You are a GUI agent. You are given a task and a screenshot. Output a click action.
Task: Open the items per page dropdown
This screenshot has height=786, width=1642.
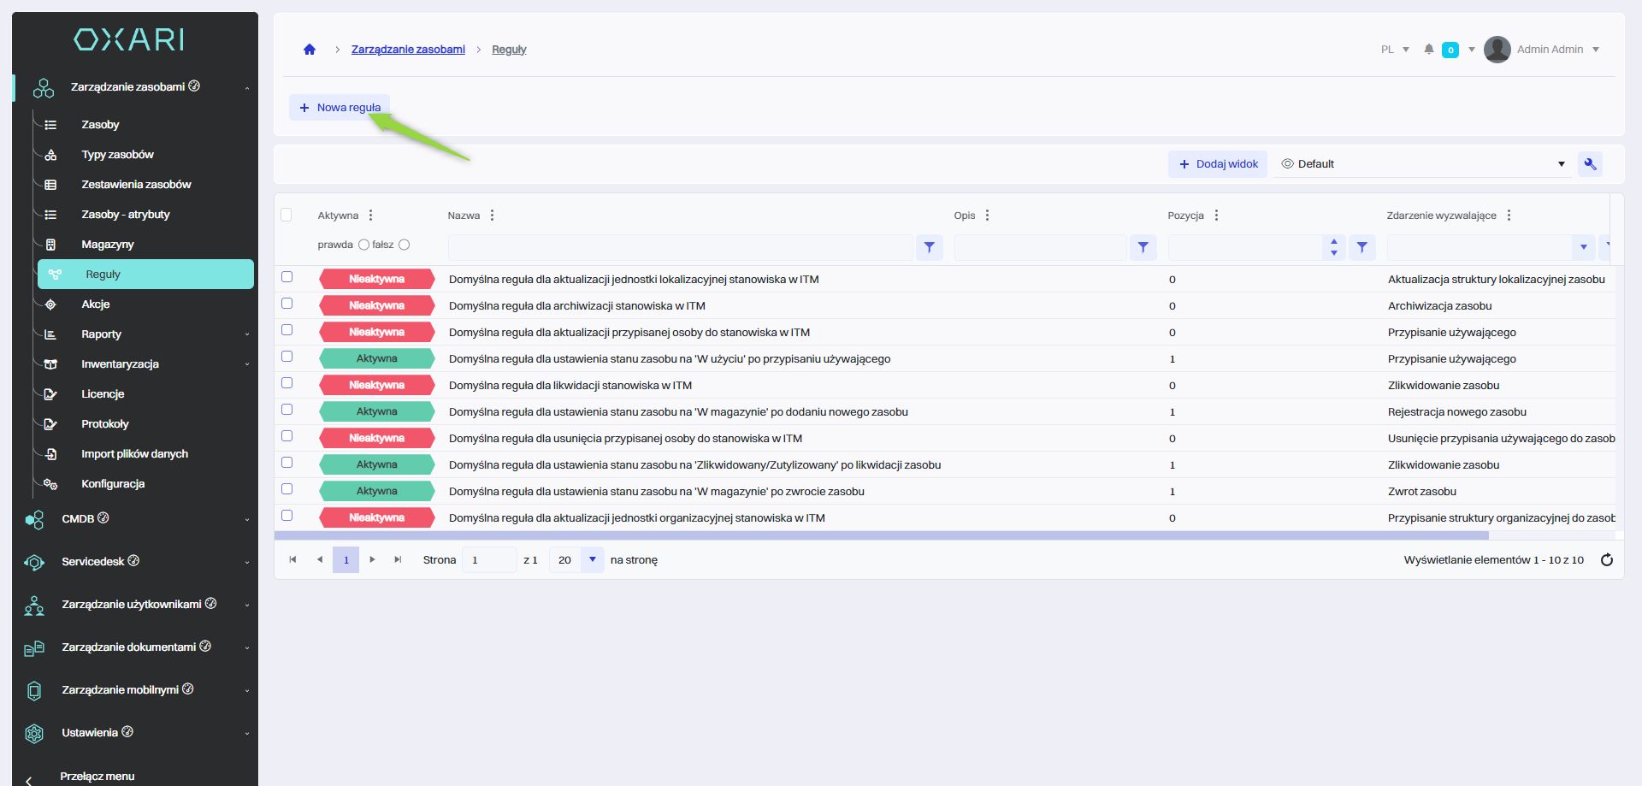592,560
